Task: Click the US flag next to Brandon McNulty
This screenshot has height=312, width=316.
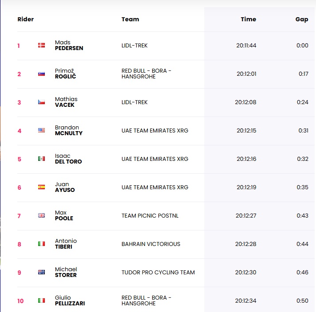Action: [41, 130]
